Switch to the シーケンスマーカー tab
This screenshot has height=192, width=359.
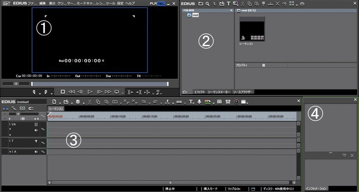click(219, 92)
